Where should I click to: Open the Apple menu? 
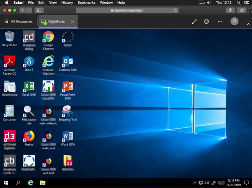coord(7,3)
